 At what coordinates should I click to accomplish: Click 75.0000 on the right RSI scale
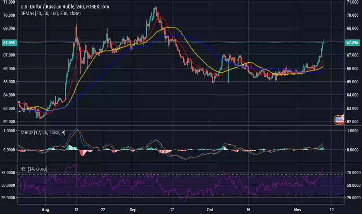point(353,173)
